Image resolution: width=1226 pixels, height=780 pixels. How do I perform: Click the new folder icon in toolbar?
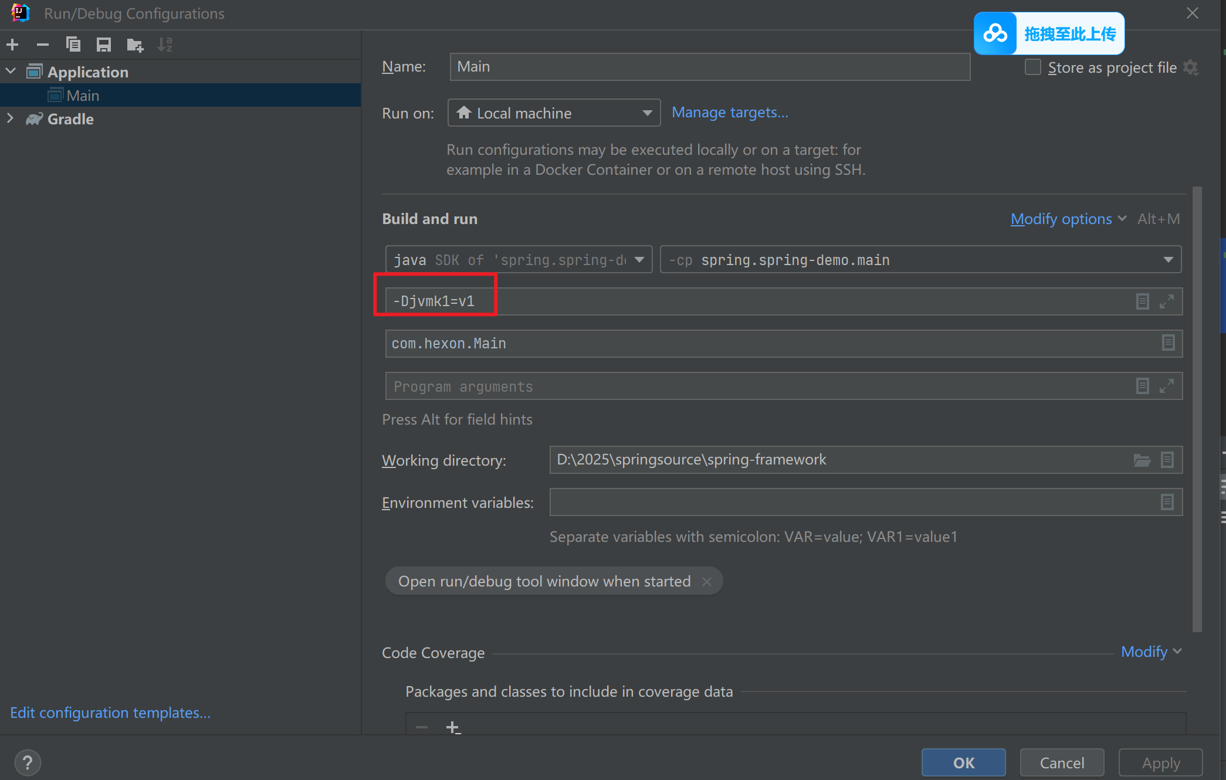[135, 45]
